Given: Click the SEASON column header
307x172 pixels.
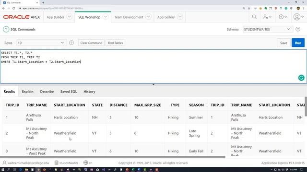Looking at the screenshot, I should [196, 105].
